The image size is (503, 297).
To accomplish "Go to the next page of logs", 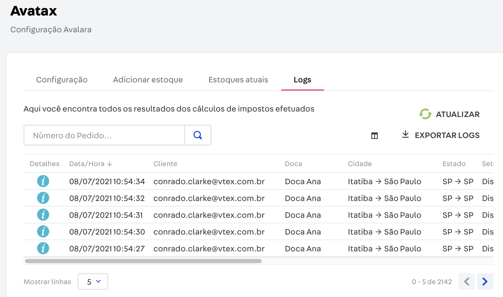I will (x=485, y=282).
